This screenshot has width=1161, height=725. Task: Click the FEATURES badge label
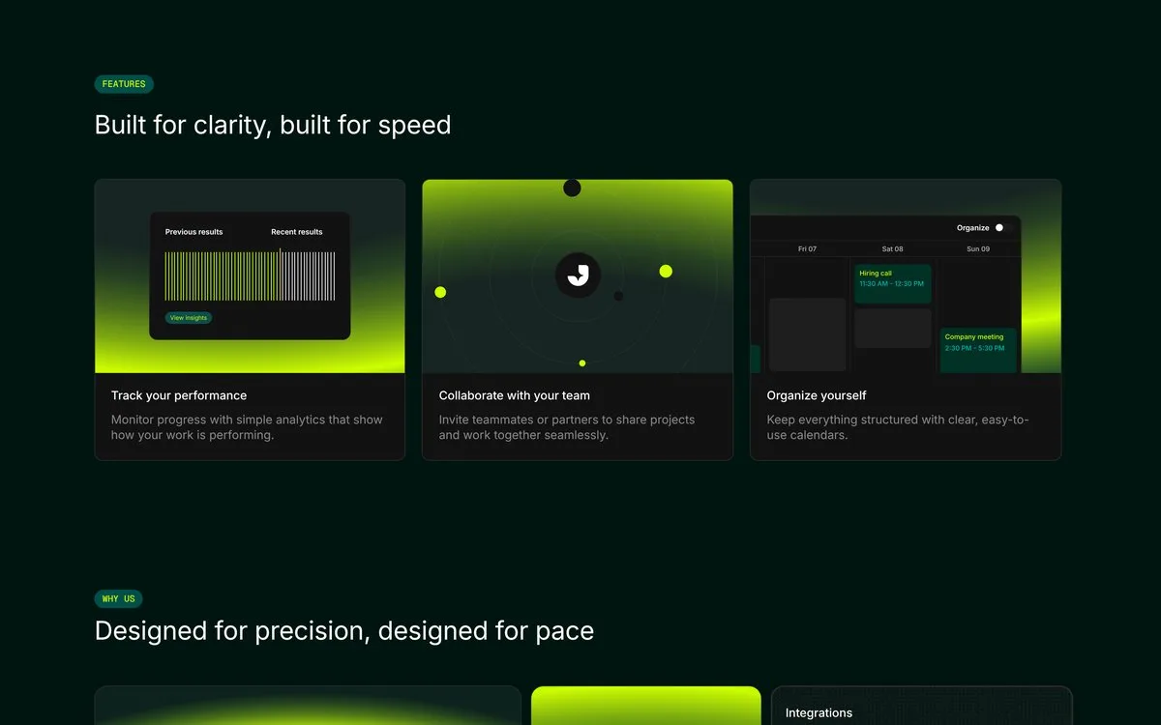pyautogui.click(x=124, y=84)
